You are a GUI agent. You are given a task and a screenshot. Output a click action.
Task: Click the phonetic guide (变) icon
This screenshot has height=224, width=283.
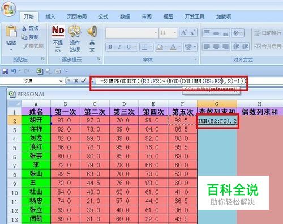[188, 47]
